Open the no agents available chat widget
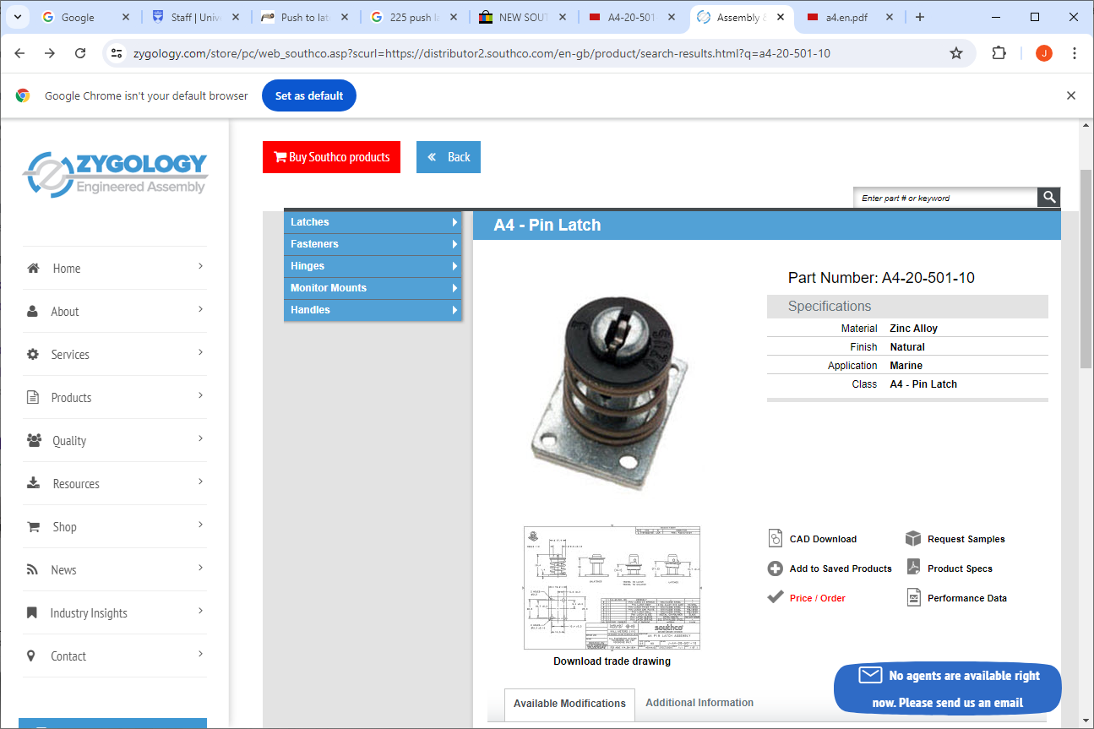Image resolution: width=1094 pixels, height=729 pixels. 948,688
